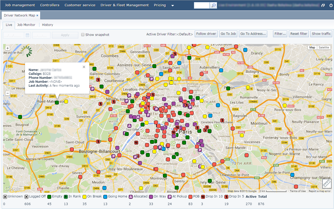Switch to the Job Monitor tab
Image resolution: width=334 pixels, height=209 pixels.
(26, 25)
